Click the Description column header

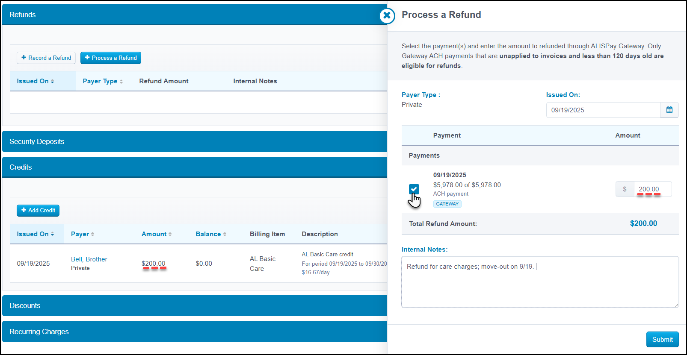coord(320,234)
